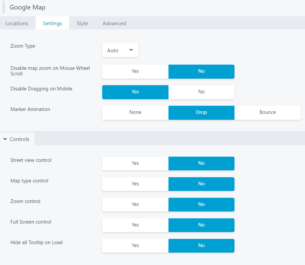Viewport: 305px width, 265px height.
Task: Choose Yes for Hide all Tooltip on Load
Action: tap(135, 245)
